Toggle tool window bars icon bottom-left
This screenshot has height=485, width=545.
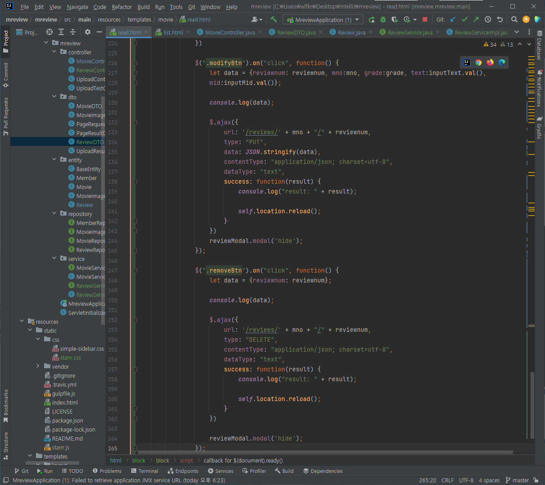pos(5,480)
